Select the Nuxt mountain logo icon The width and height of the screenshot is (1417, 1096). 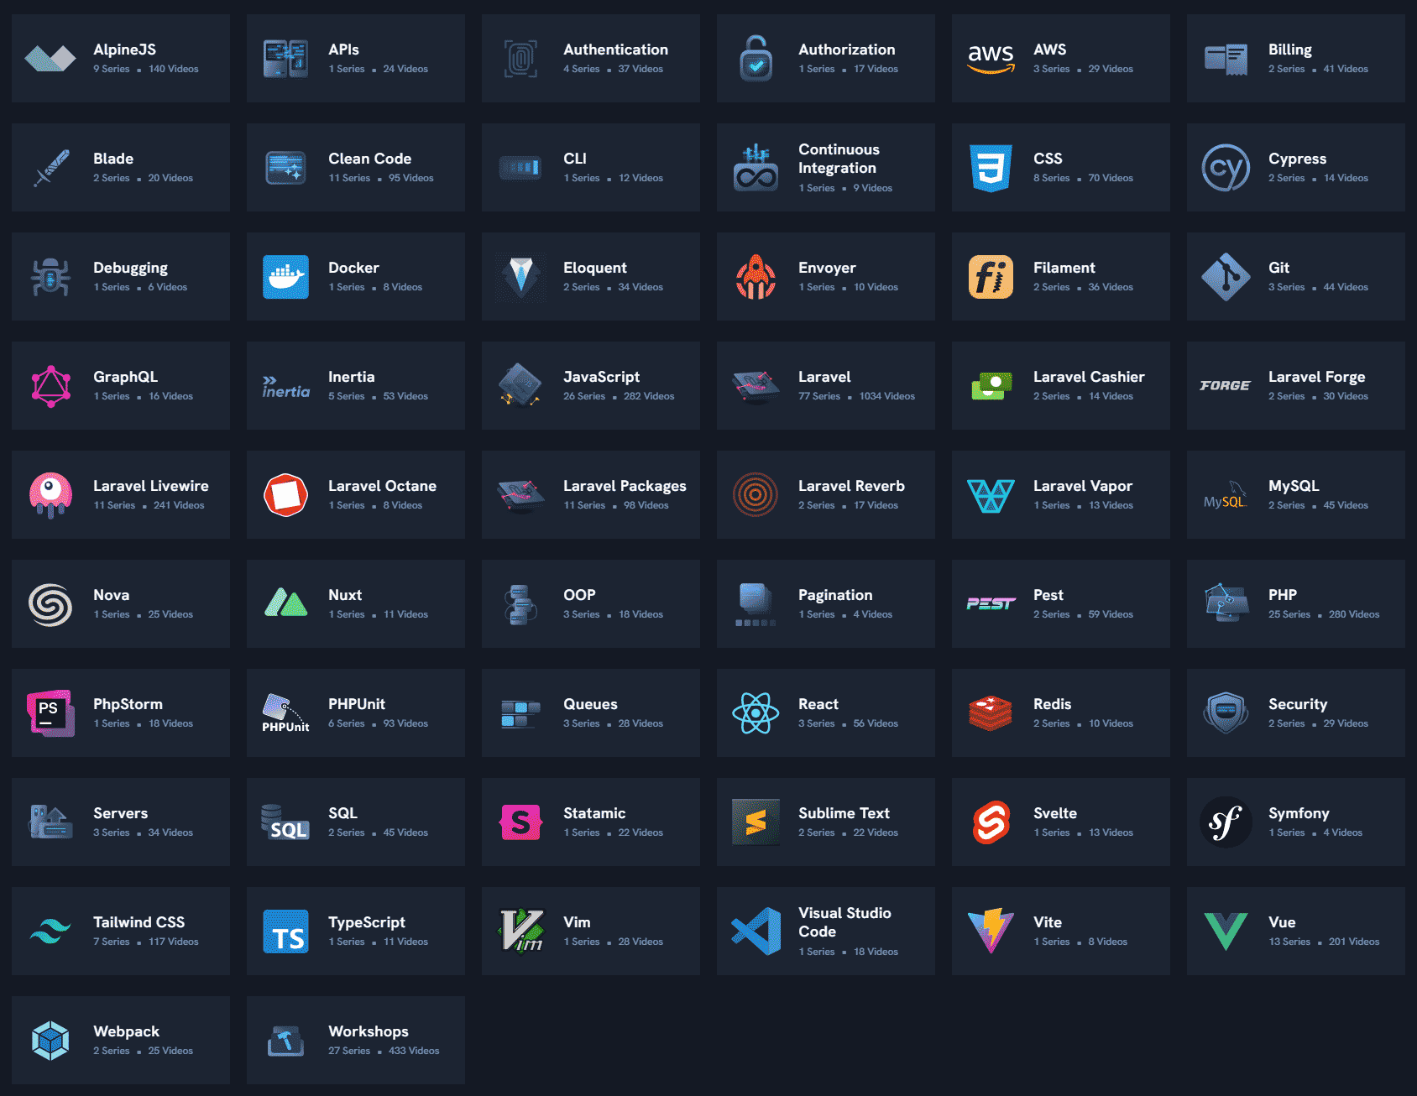[x=285, y=603]
